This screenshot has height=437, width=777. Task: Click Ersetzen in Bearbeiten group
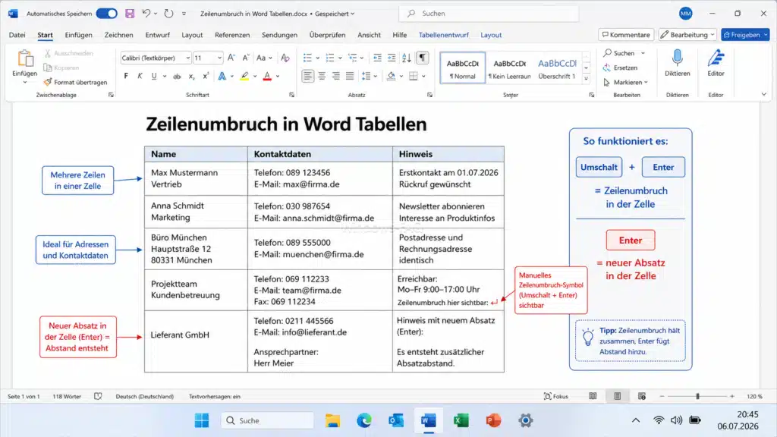[x=621, y=68]
